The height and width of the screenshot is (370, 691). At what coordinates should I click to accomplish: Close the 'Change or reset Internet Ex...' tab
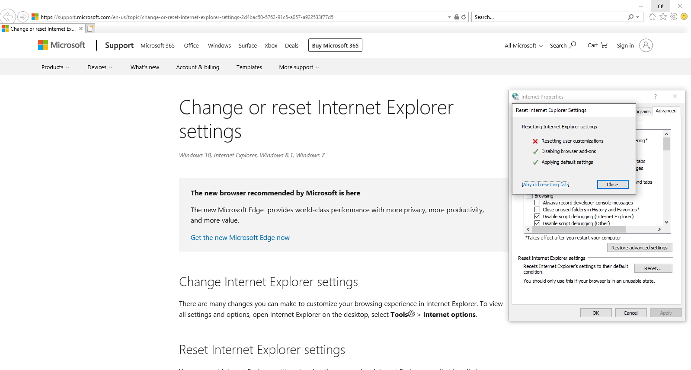click(x=81, y=29)
